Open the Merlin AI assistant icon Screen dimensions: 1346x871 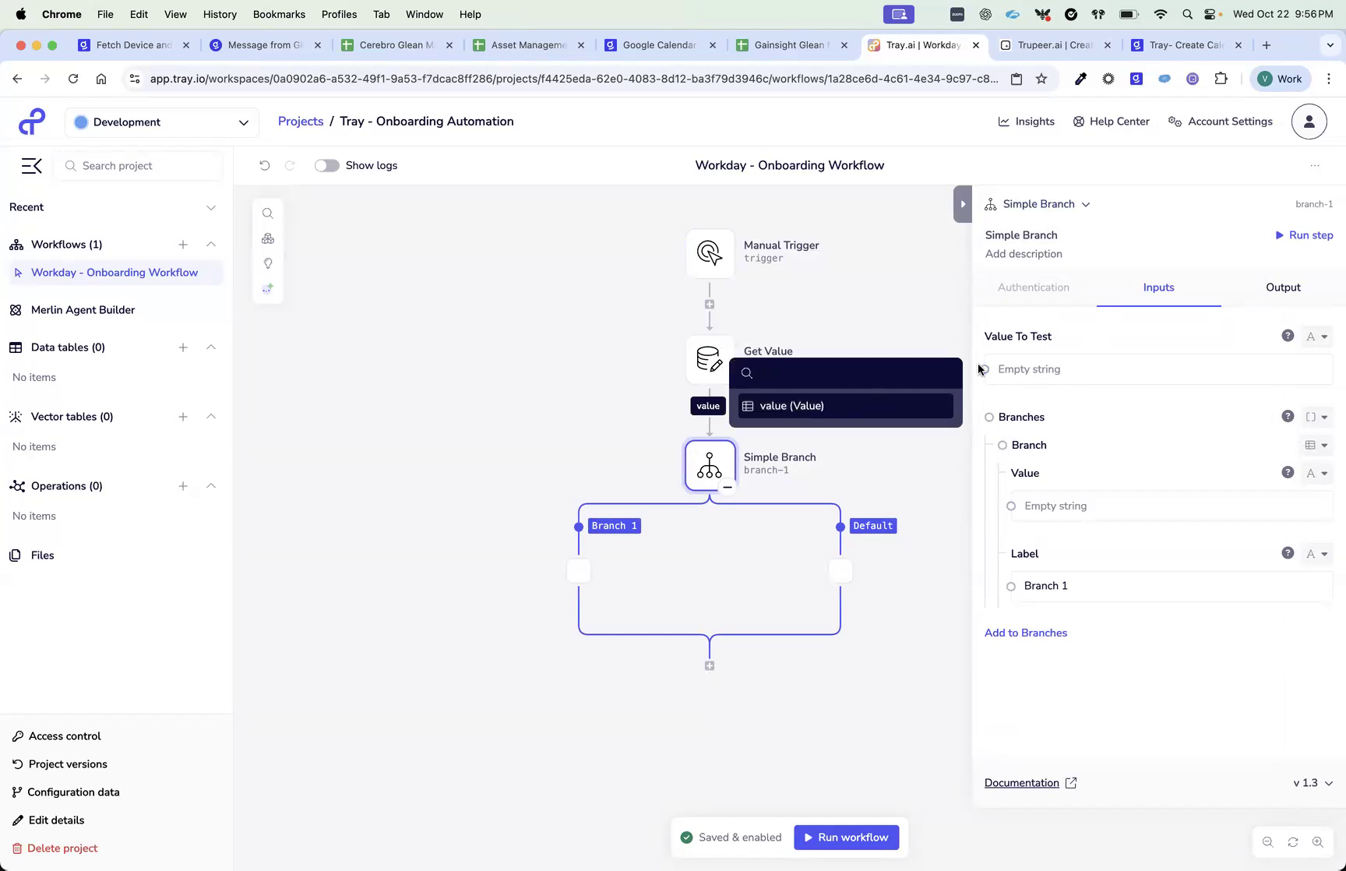(268, 288)
